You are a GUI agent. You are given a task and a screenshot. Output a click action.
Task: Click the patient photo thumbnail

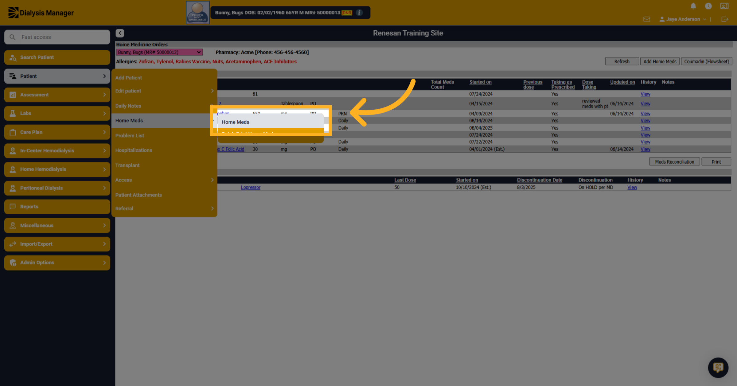(197, 13)
